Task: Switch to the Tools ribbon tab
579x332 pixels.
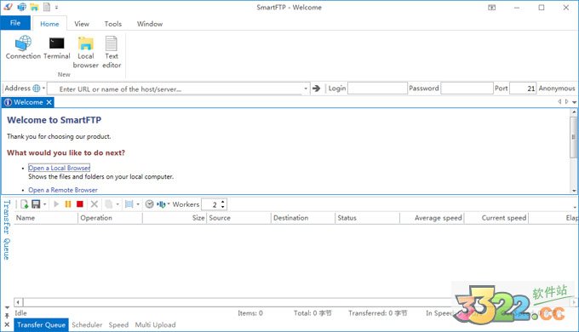Action: [113, 24]
